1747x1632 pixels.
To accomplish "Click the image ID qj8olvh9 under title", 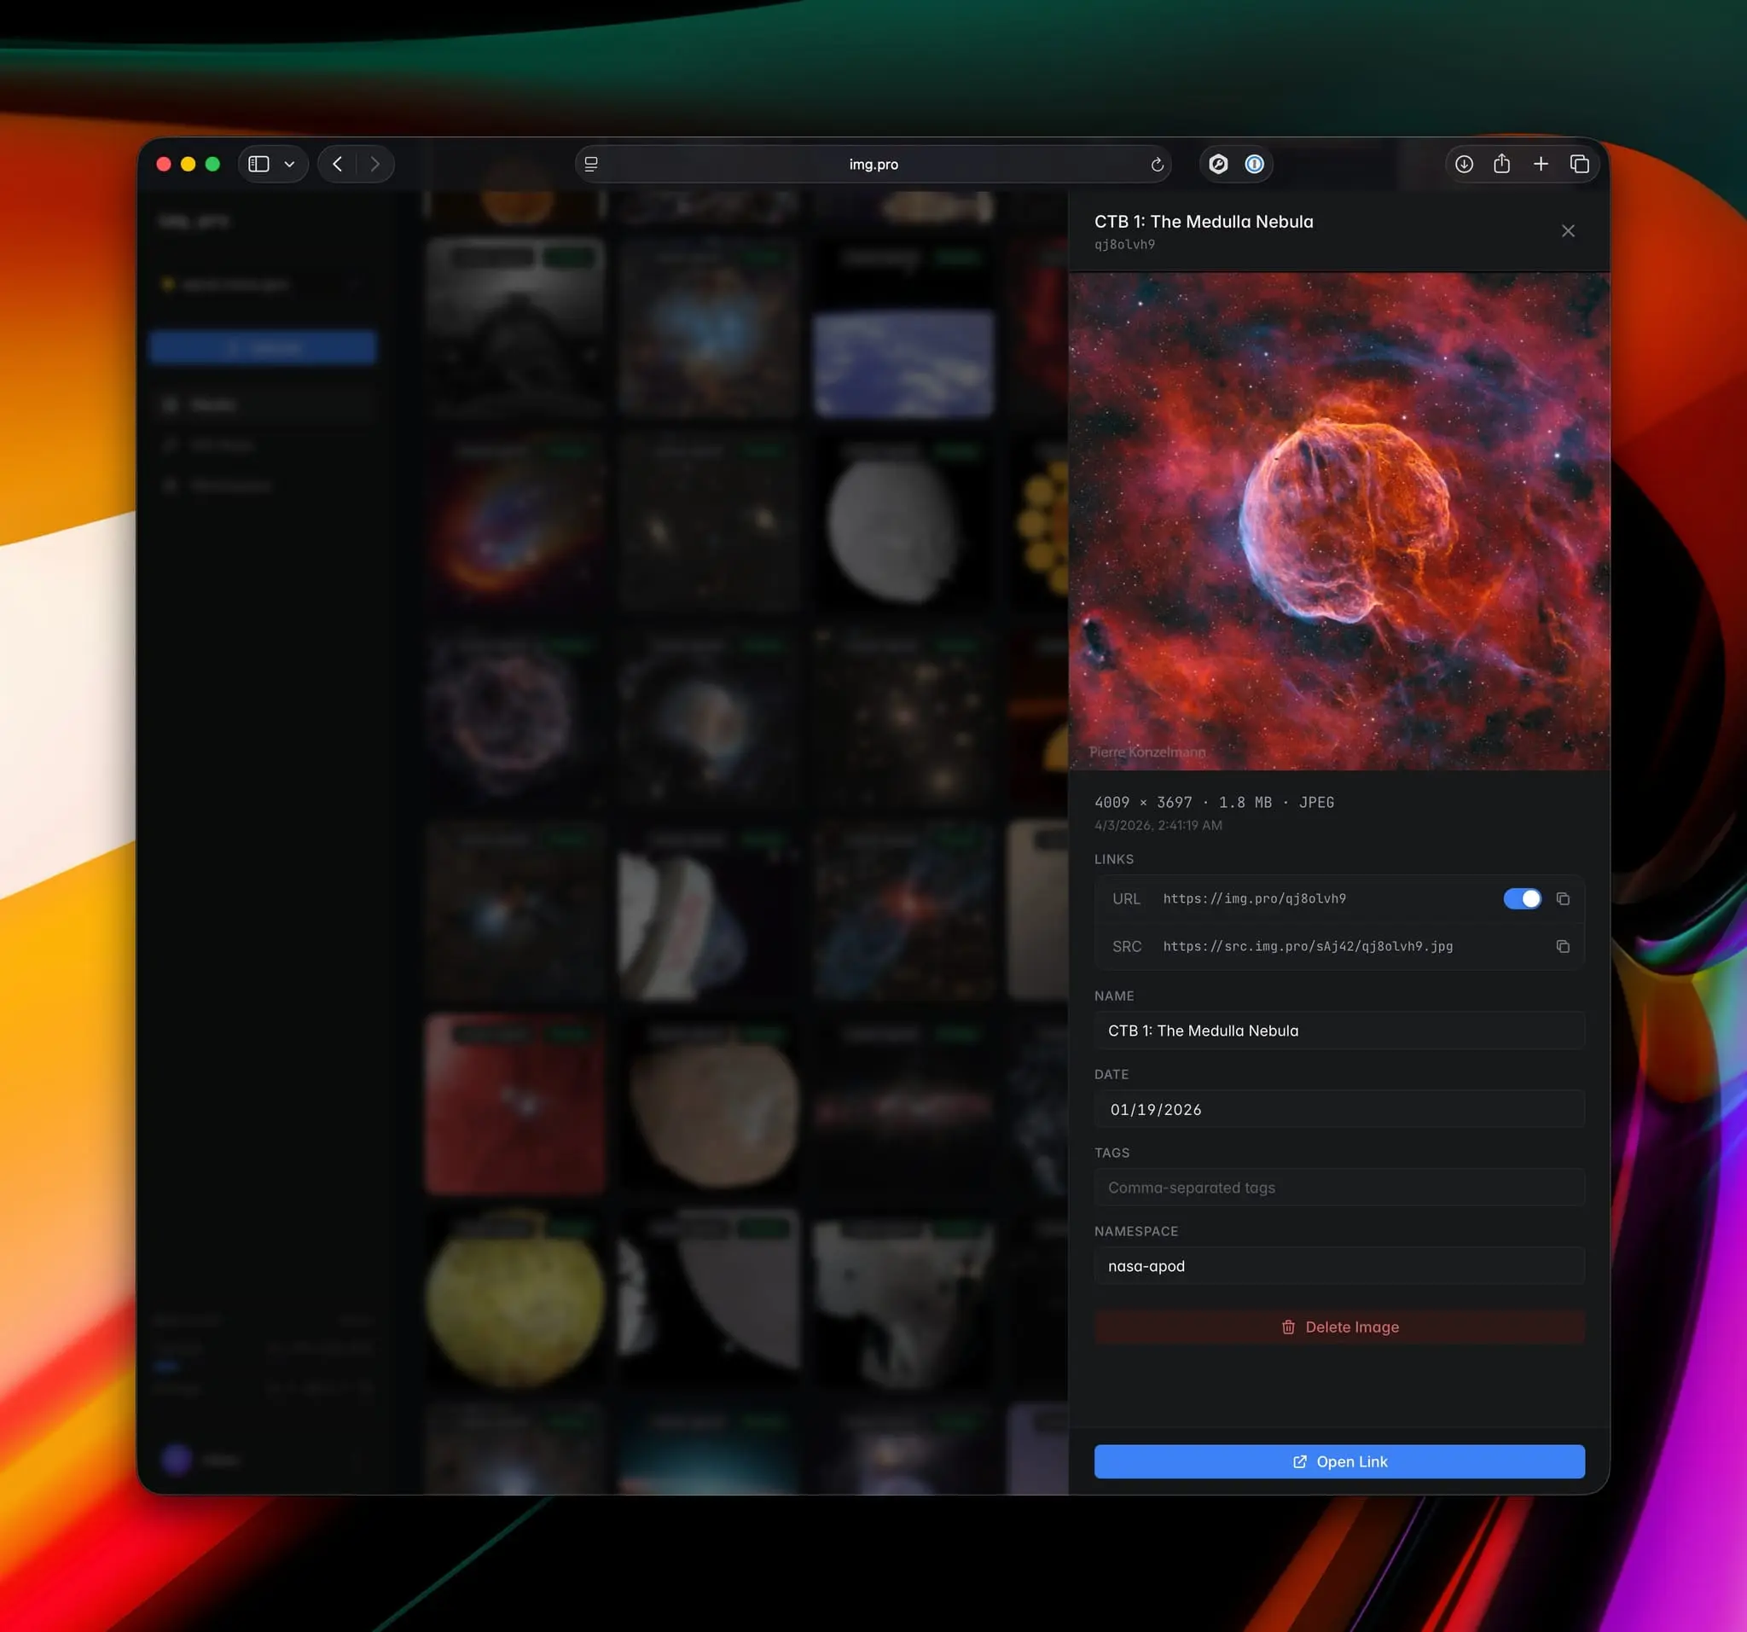I will coord(1124,245).
